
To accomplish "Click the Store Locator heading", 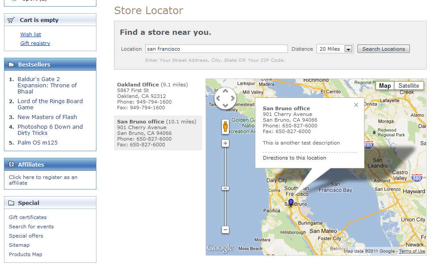I will (149, 11).
